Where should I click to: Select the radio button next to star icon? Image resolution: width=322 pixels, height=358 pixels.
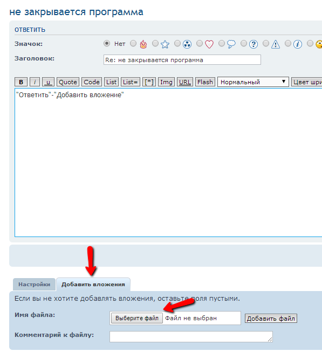pyautogui.click(x=155, y=43)
